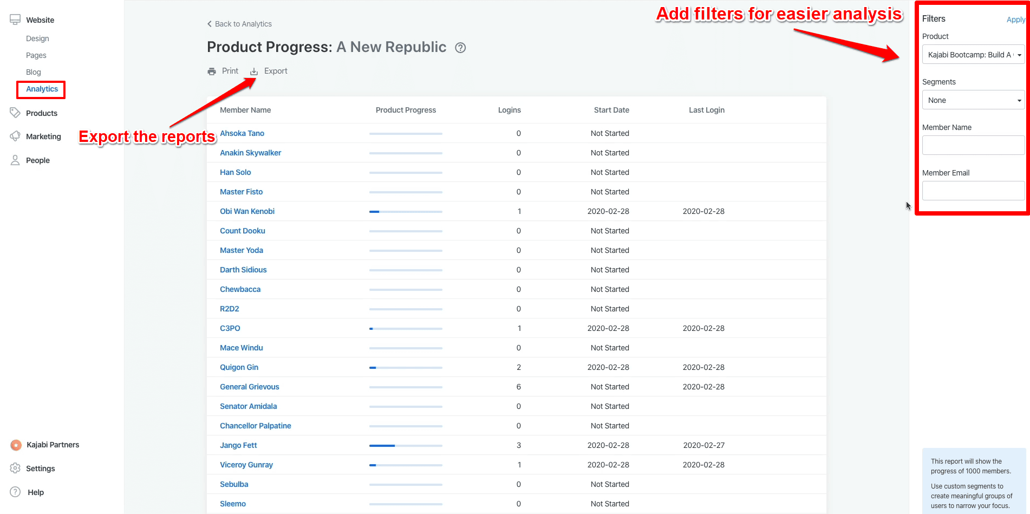Image resolution: width=1030 pixels, height=514 pixels.
Task: Click the Products tag icon
Action: point(15,113)
